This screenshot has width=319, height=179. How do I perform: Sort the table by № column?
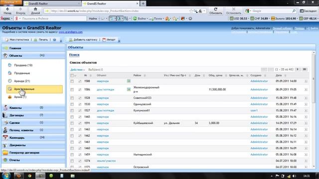[x=86, y=75]
